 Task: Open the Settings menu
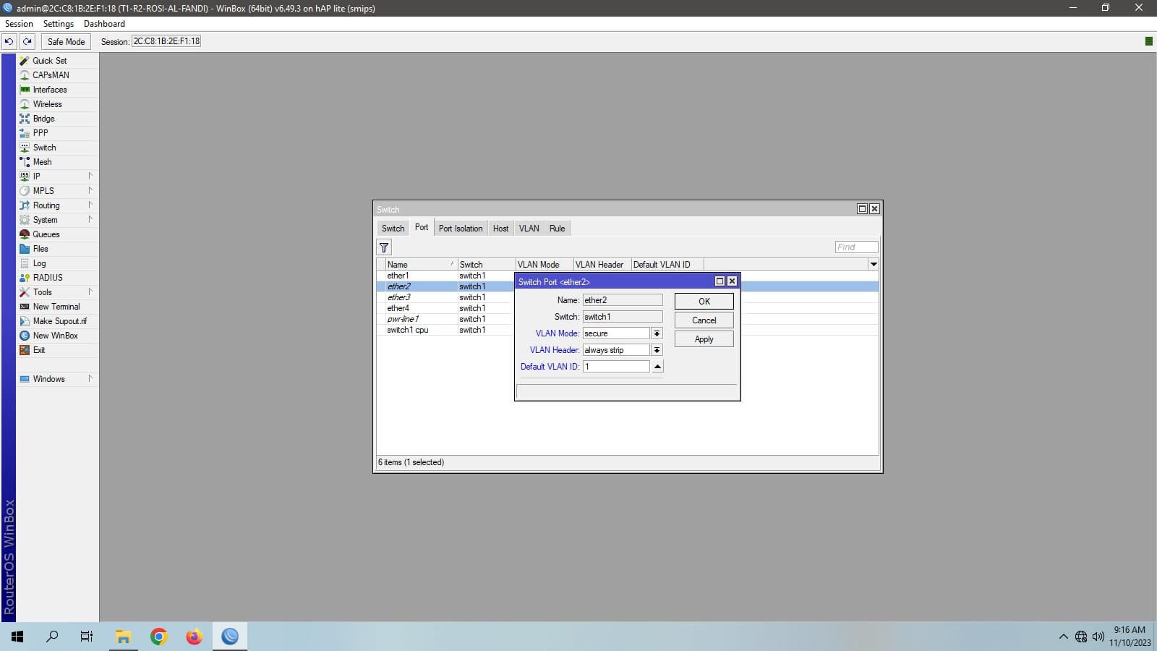[x=59, y=24]
